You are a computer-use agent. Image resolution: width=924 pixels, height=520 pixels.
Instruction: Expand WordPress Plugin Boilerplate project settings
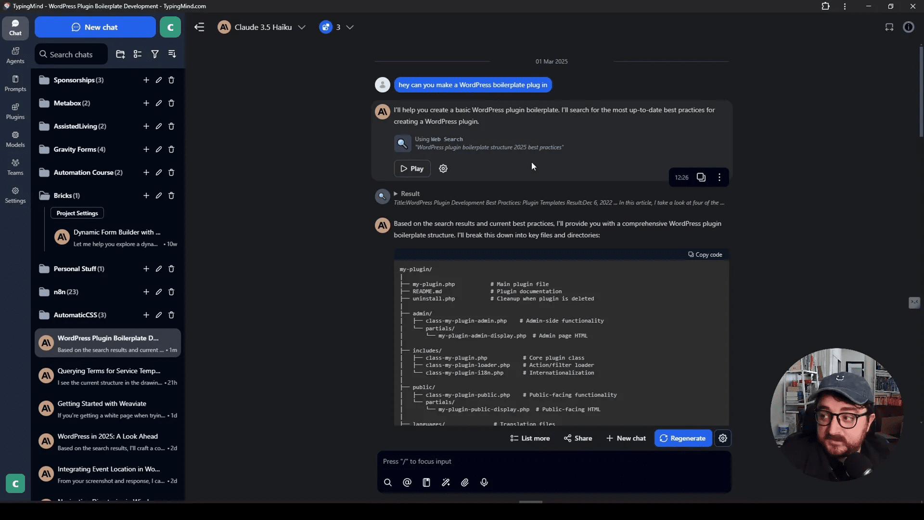(77, 213)
